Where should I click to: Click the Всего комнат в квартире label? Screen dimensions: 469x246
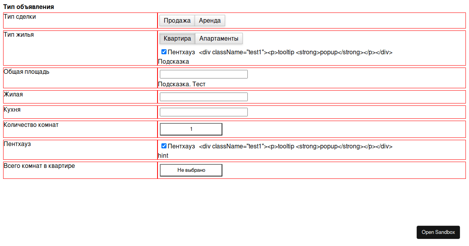click(39, 166)
